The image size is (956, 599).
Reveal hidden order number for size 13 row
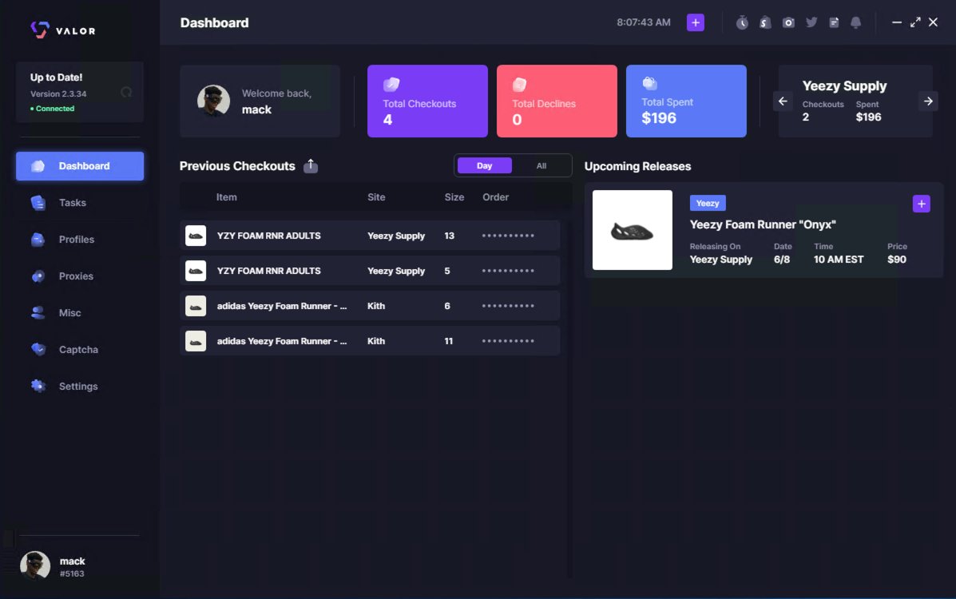click(508, 236)
